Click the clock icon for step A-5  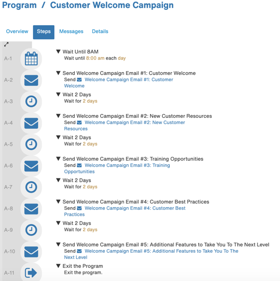point(31,144)
